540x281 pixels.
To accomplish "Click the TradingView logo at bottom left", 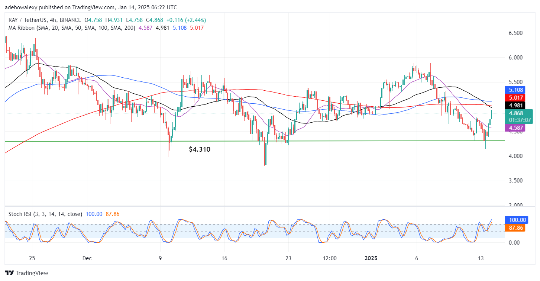I will tap(27, 273).
